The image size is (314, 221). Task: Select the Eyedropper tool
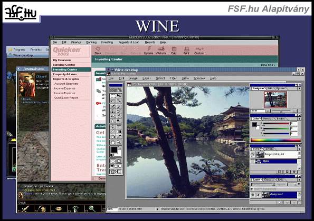tap(119, 137)
